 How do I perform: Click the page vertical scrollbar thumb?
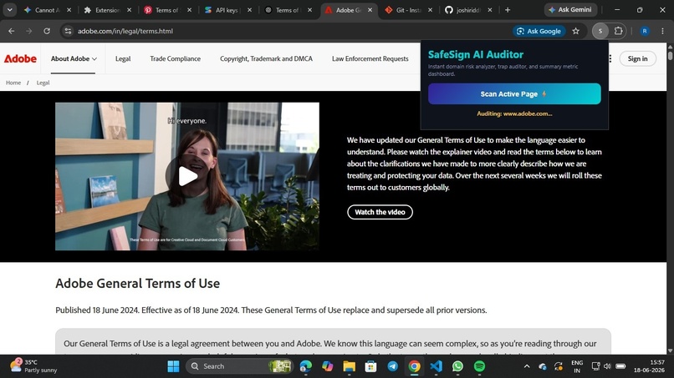[670, 56]
